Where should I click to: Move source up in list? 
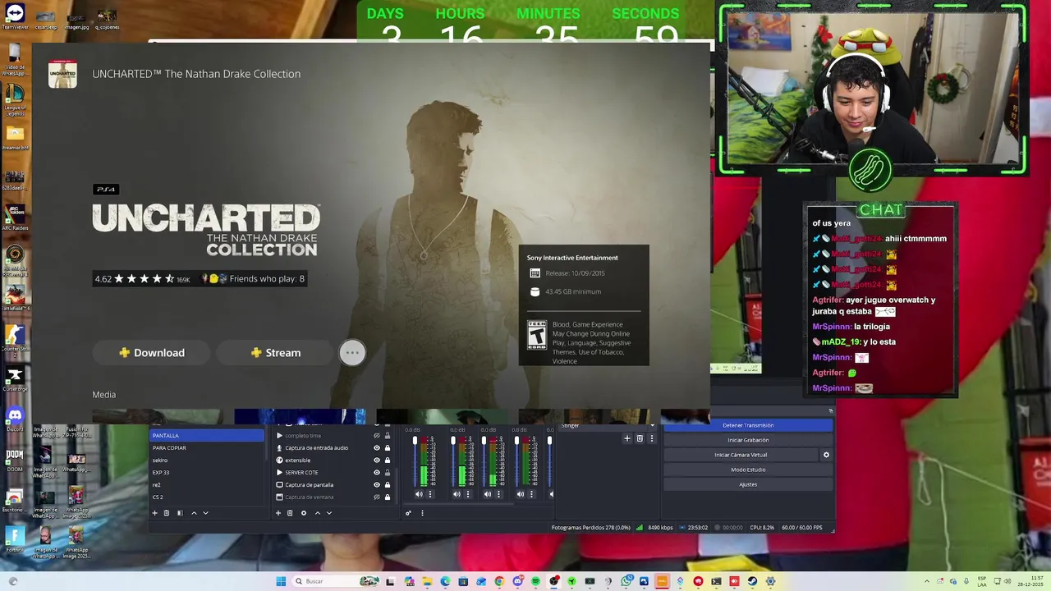tap(318, 513)
